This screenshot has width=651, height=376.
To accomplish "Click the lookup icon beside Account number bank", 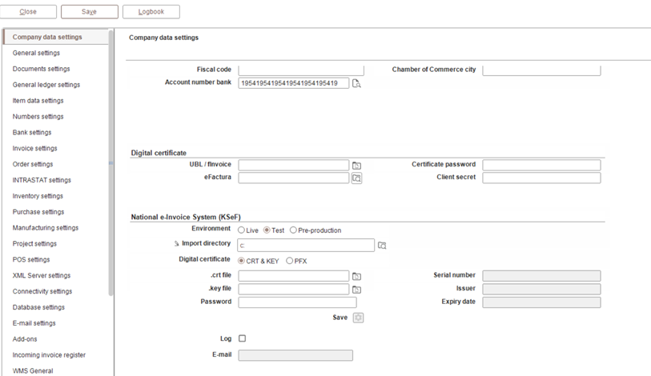I will [x=357, y=83].
